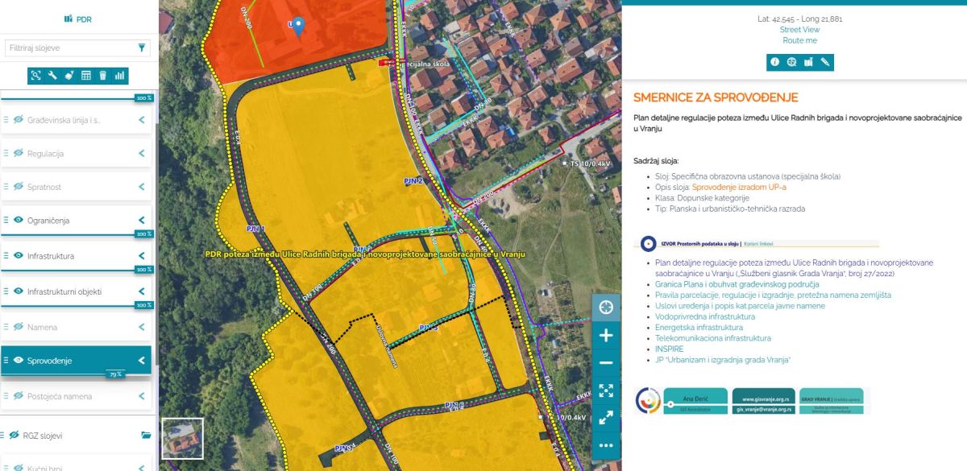Image resolution: width=967 pixels, height=471 pixels.
Task: Show the Regulacija layer via eye icon
Action: (18, 153)
